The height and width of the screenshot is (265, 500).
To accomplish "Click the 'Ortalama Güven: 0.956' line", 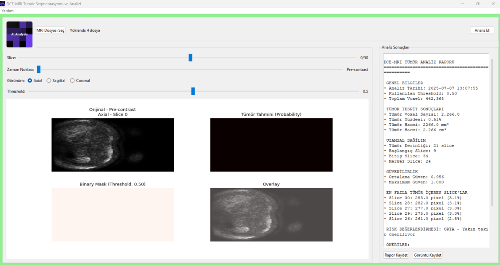I will tap(414, 177).
